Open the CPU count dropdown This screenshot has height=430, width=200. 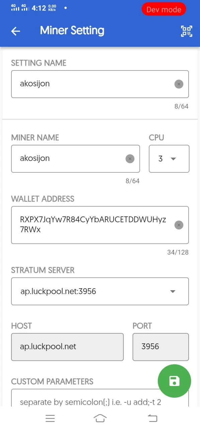pyautogui.click(x=169, y=159)
